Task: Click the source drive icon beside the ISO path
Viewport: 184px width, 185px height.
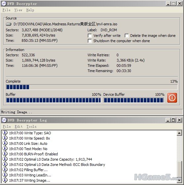Action: click(9, 24)
